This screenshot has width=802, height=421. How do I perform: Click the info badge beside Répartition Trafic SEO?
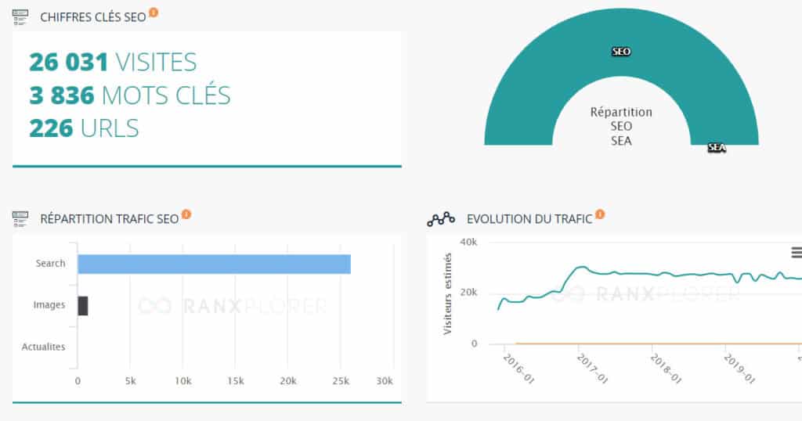point(186,214)
